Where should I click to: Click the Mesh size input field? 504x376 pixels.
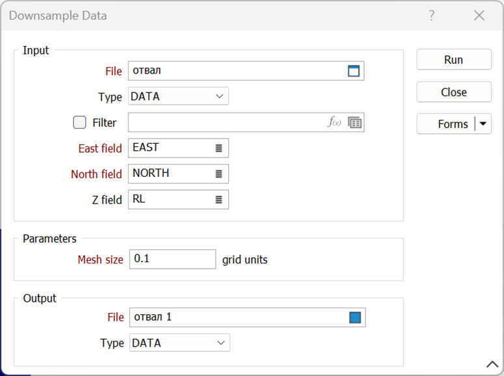click(x=172, y=259)
